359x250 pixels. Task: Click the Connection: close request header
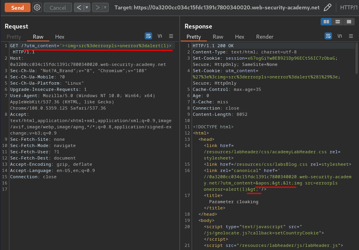(x=33, y=177)
